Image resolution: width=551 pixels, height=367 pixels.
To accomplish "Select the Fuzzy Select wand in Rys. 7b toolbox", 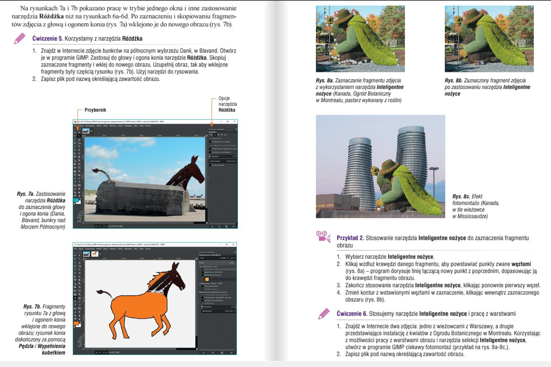I will click(x=79, y=259).
